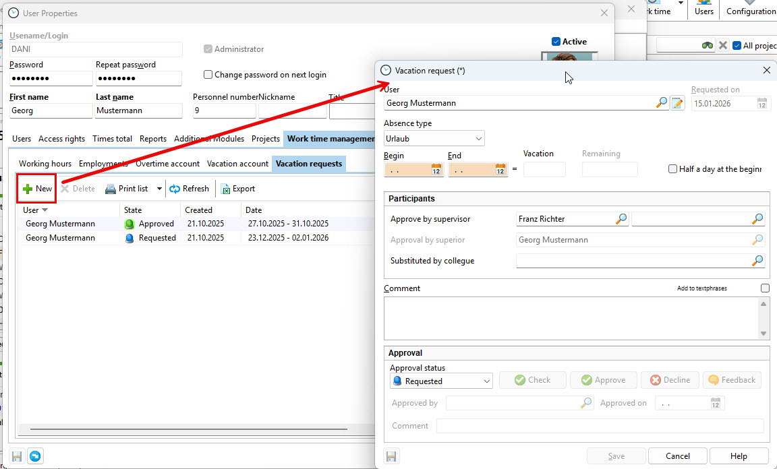The image size is (777, 469).
Task: Switch to Vacation account tab
Action: coord(237,164)
